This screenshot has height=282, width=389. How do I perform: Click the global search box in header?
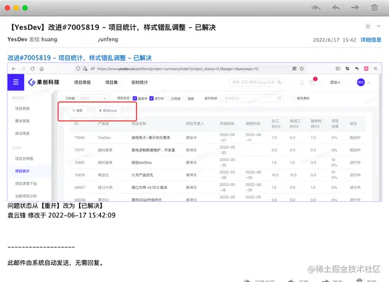256,82
